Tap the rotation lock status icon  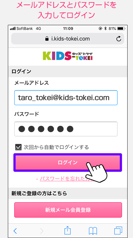click(x=100, y=28)
